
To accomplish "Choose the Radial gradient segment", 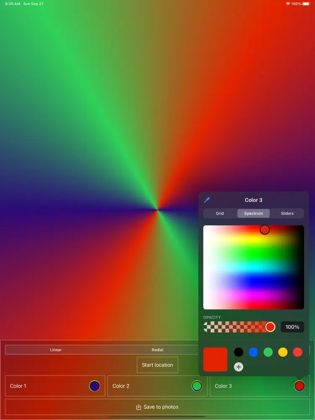I will click(157, 349).
